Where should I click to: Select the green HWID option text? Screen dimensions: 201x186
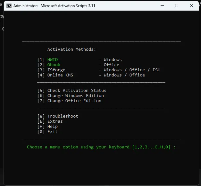53,60
